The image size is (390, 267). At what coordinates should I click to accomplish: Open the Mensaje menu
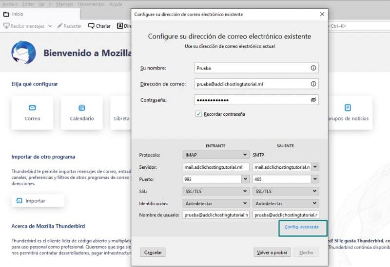[x=64, y=4]
